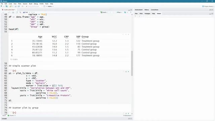The height and width of the screenshot is (121, 215).
Task: Click the spell check icon in editor toolbar
Action: point(17,12)
